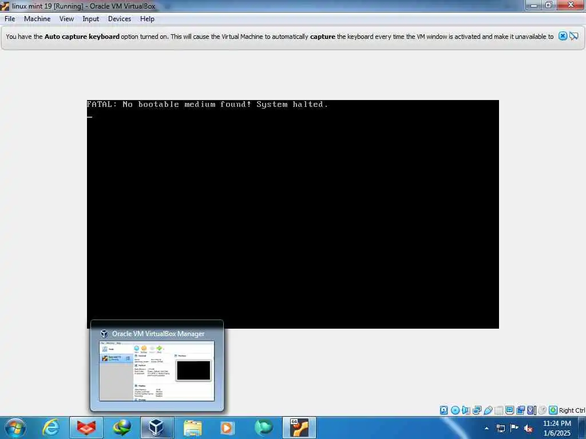Open the Devices menu
586x439 pixels.
click(120, 19)
